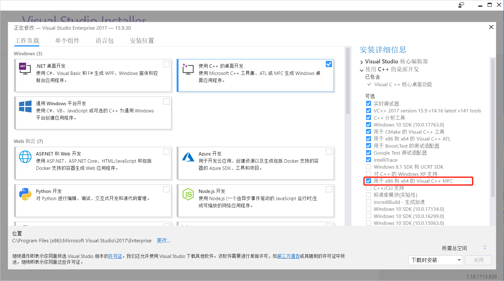This screenshot has height=281, width=504.
Task: Uncheck Windows 10 SDK (10.0.17763.0)
Action: 369,125
